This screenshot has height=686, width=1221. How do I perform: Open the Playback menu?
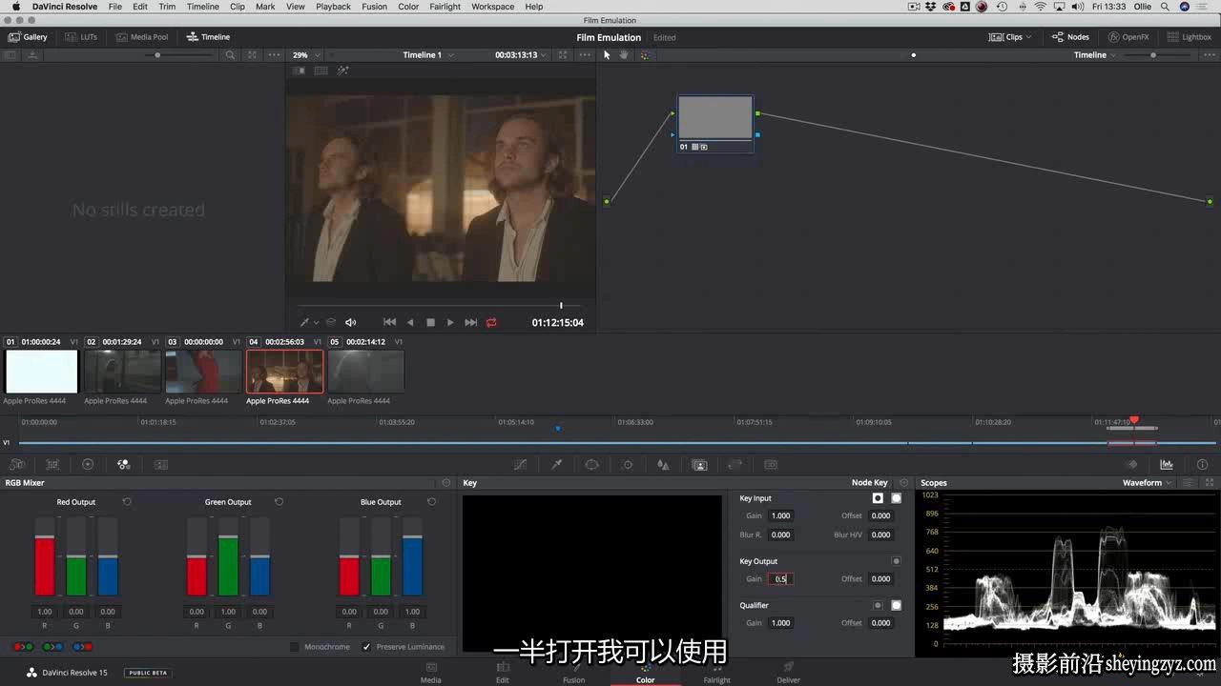[333, 7]
